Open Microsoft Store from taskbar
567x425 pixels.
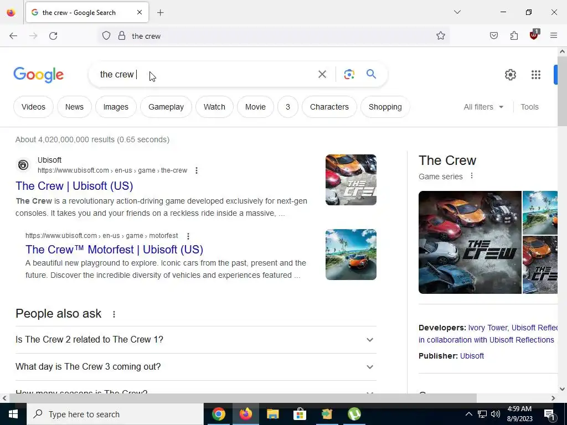(300, 414)
